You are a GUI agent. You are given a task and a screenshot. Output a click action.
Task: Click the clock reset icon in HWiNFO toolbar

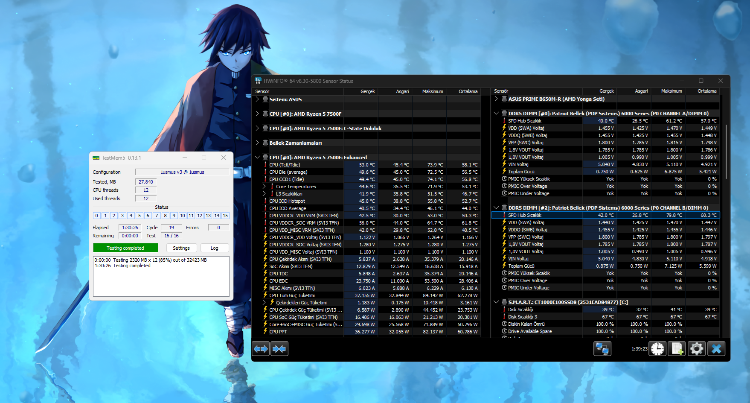tap(657, 349)
